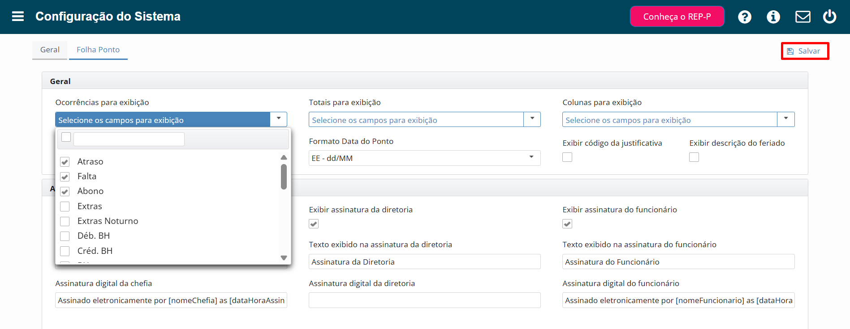Click the Colunas para exibição selection field
The height and width of the screenshot is (329, 850).
pos(670,119)
